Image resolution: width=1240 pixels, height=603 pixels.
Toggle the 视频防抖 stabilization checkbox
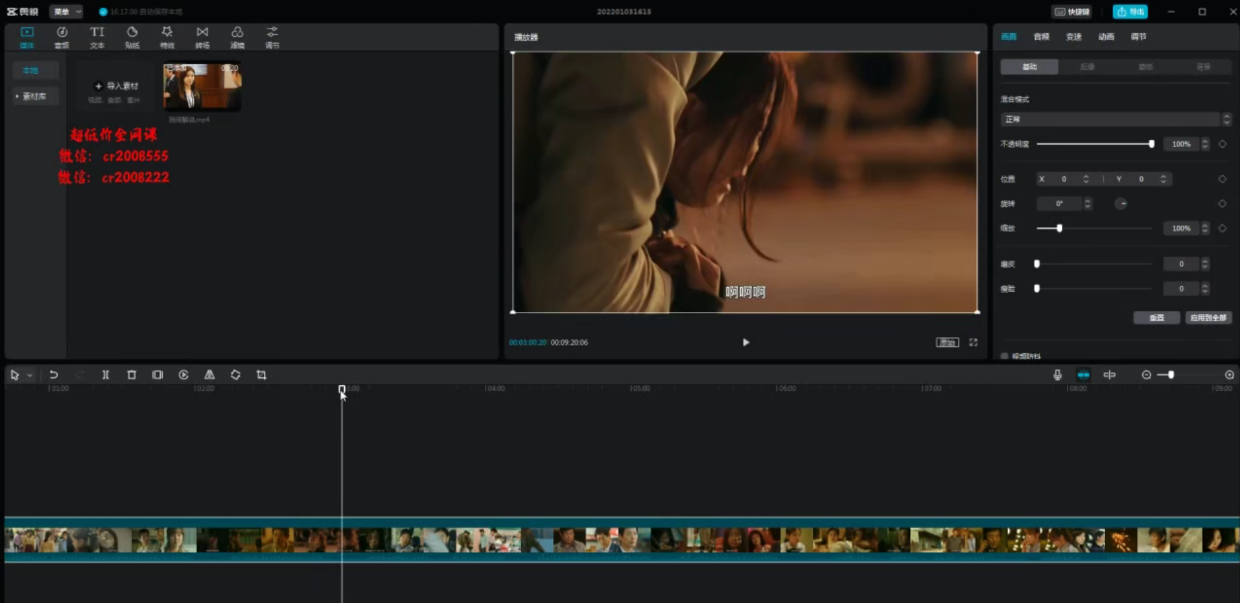click(1005, 356)
